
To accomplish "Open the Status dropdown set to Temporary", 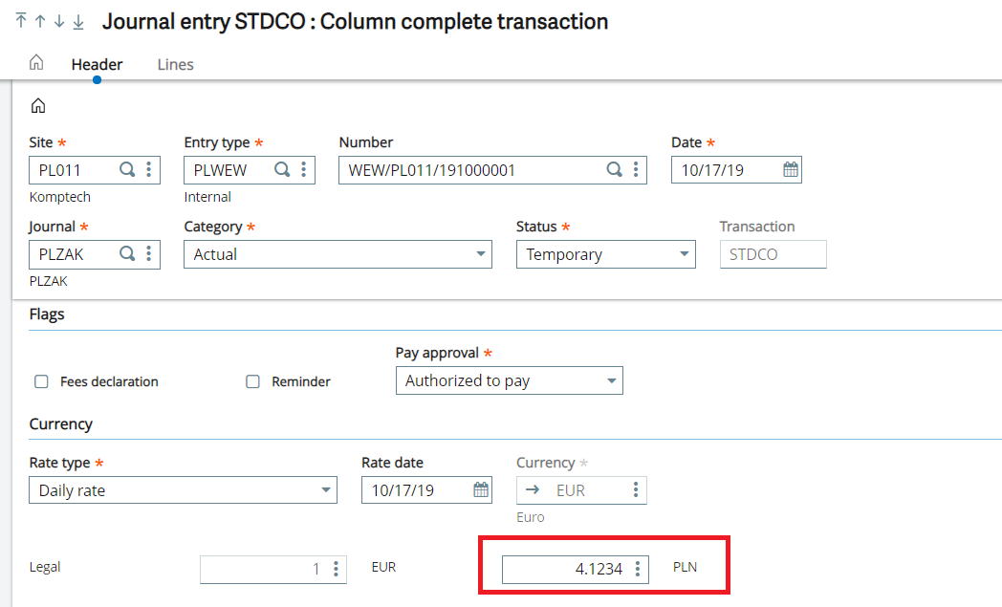I will (x=606, y=254).
